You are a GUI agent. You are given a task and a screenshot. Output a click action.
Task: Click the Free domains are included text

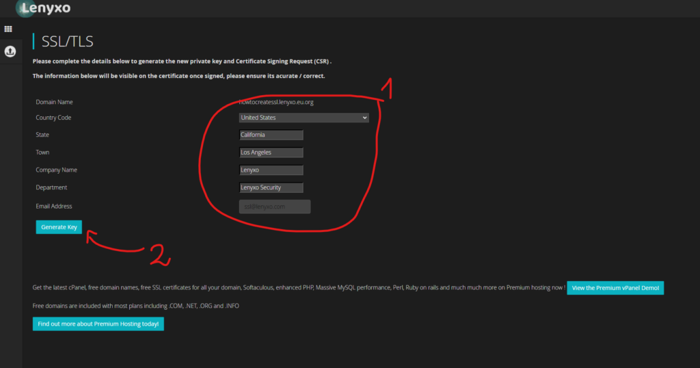click(x=136, y=306)
